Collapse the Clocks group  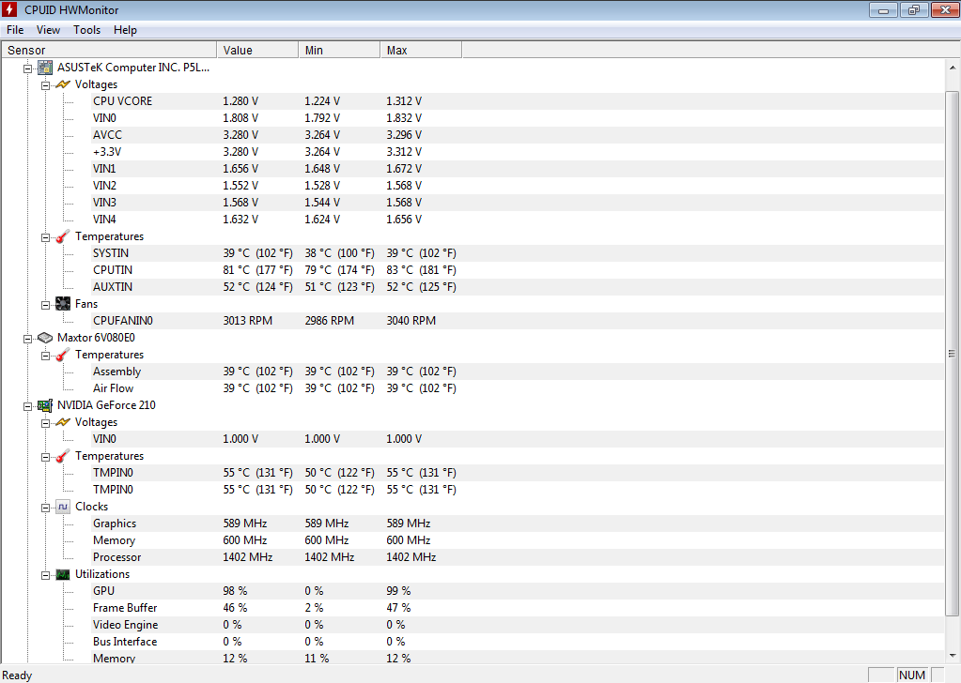pos(45,508)
